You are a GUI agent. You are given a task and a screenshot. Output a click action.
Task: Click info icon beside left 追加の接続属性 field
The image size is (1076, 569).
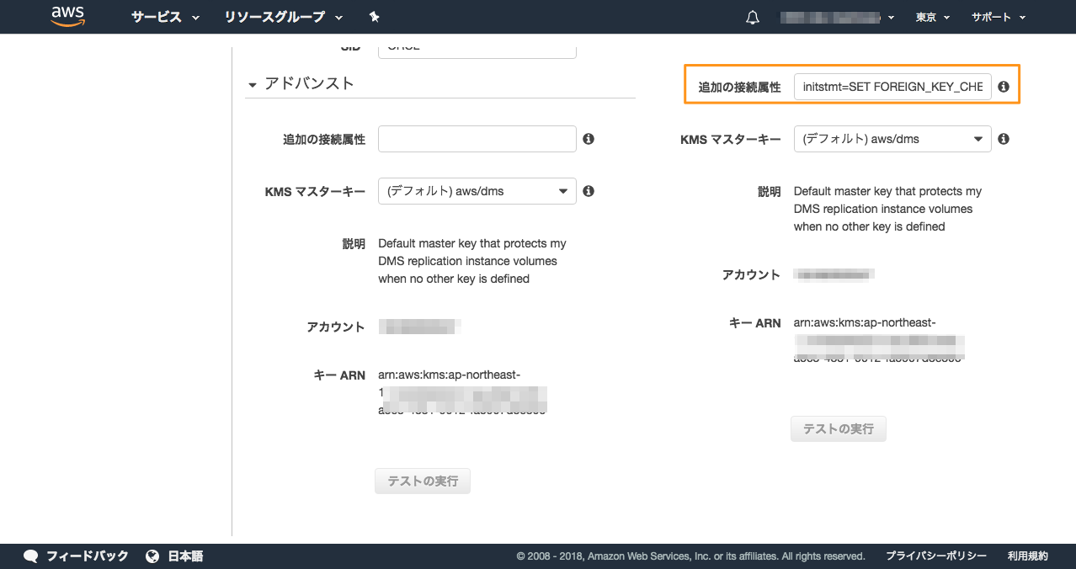(x=589, y=139)
